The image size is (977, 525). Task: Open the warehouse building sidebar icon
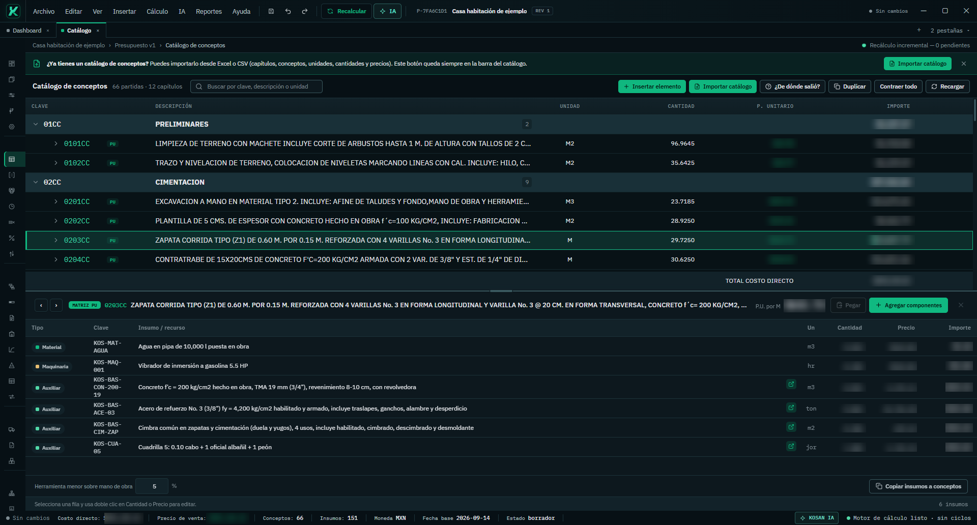click(x=12, y=334)
